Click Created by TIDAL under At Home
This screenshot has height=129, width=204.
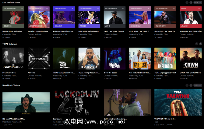tap(35, 76)
